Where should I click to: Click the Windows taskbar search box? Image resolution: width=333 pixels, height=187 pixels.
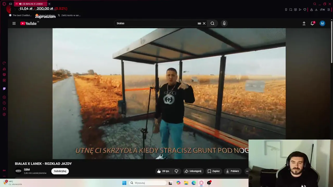148,183
